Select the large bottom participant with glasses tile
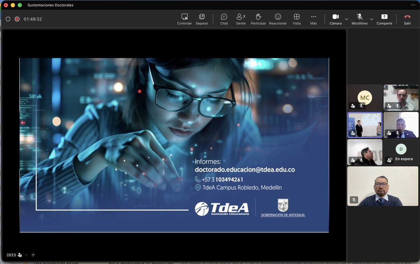 tap(383, 186)
